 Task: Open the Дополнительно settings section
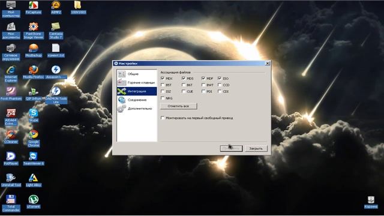[137, 109]
